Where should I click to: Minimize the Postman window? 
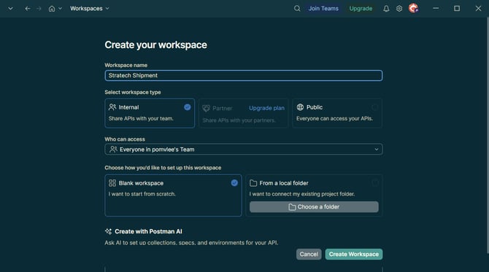click(x=436, y=9)
